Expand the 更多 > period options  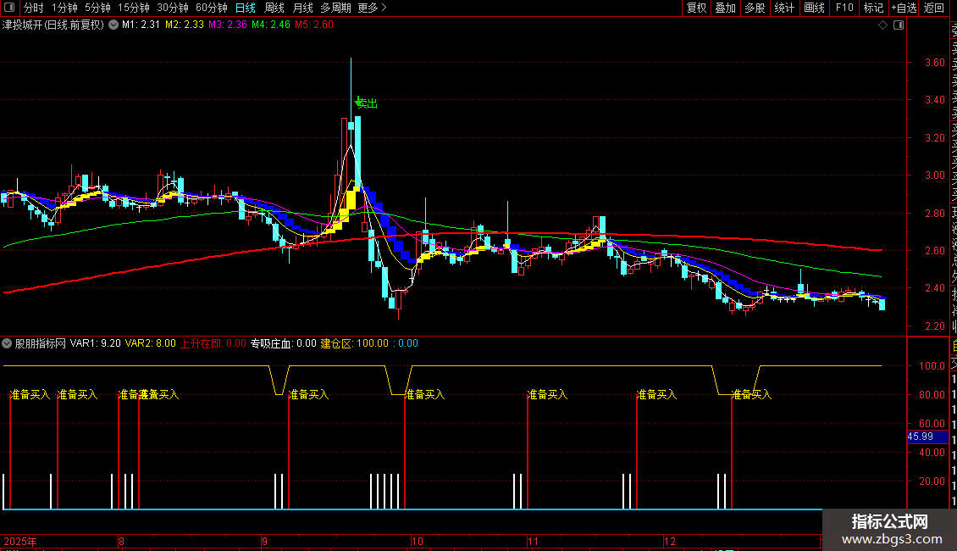tap(373, 8)
